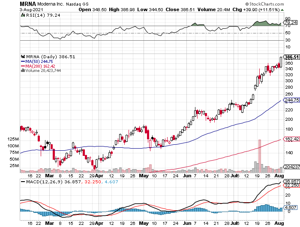The width and height of the screenshot is (300, 227).
Task: Click the red 32.250 signal value
Action: (93, 182)
